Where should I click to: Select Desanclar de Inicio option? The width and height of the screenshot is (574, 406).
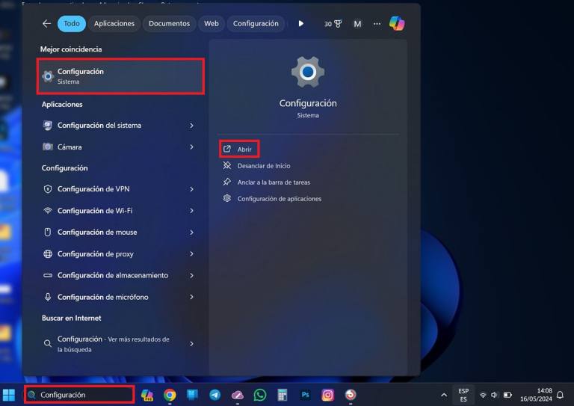point(263,166)
